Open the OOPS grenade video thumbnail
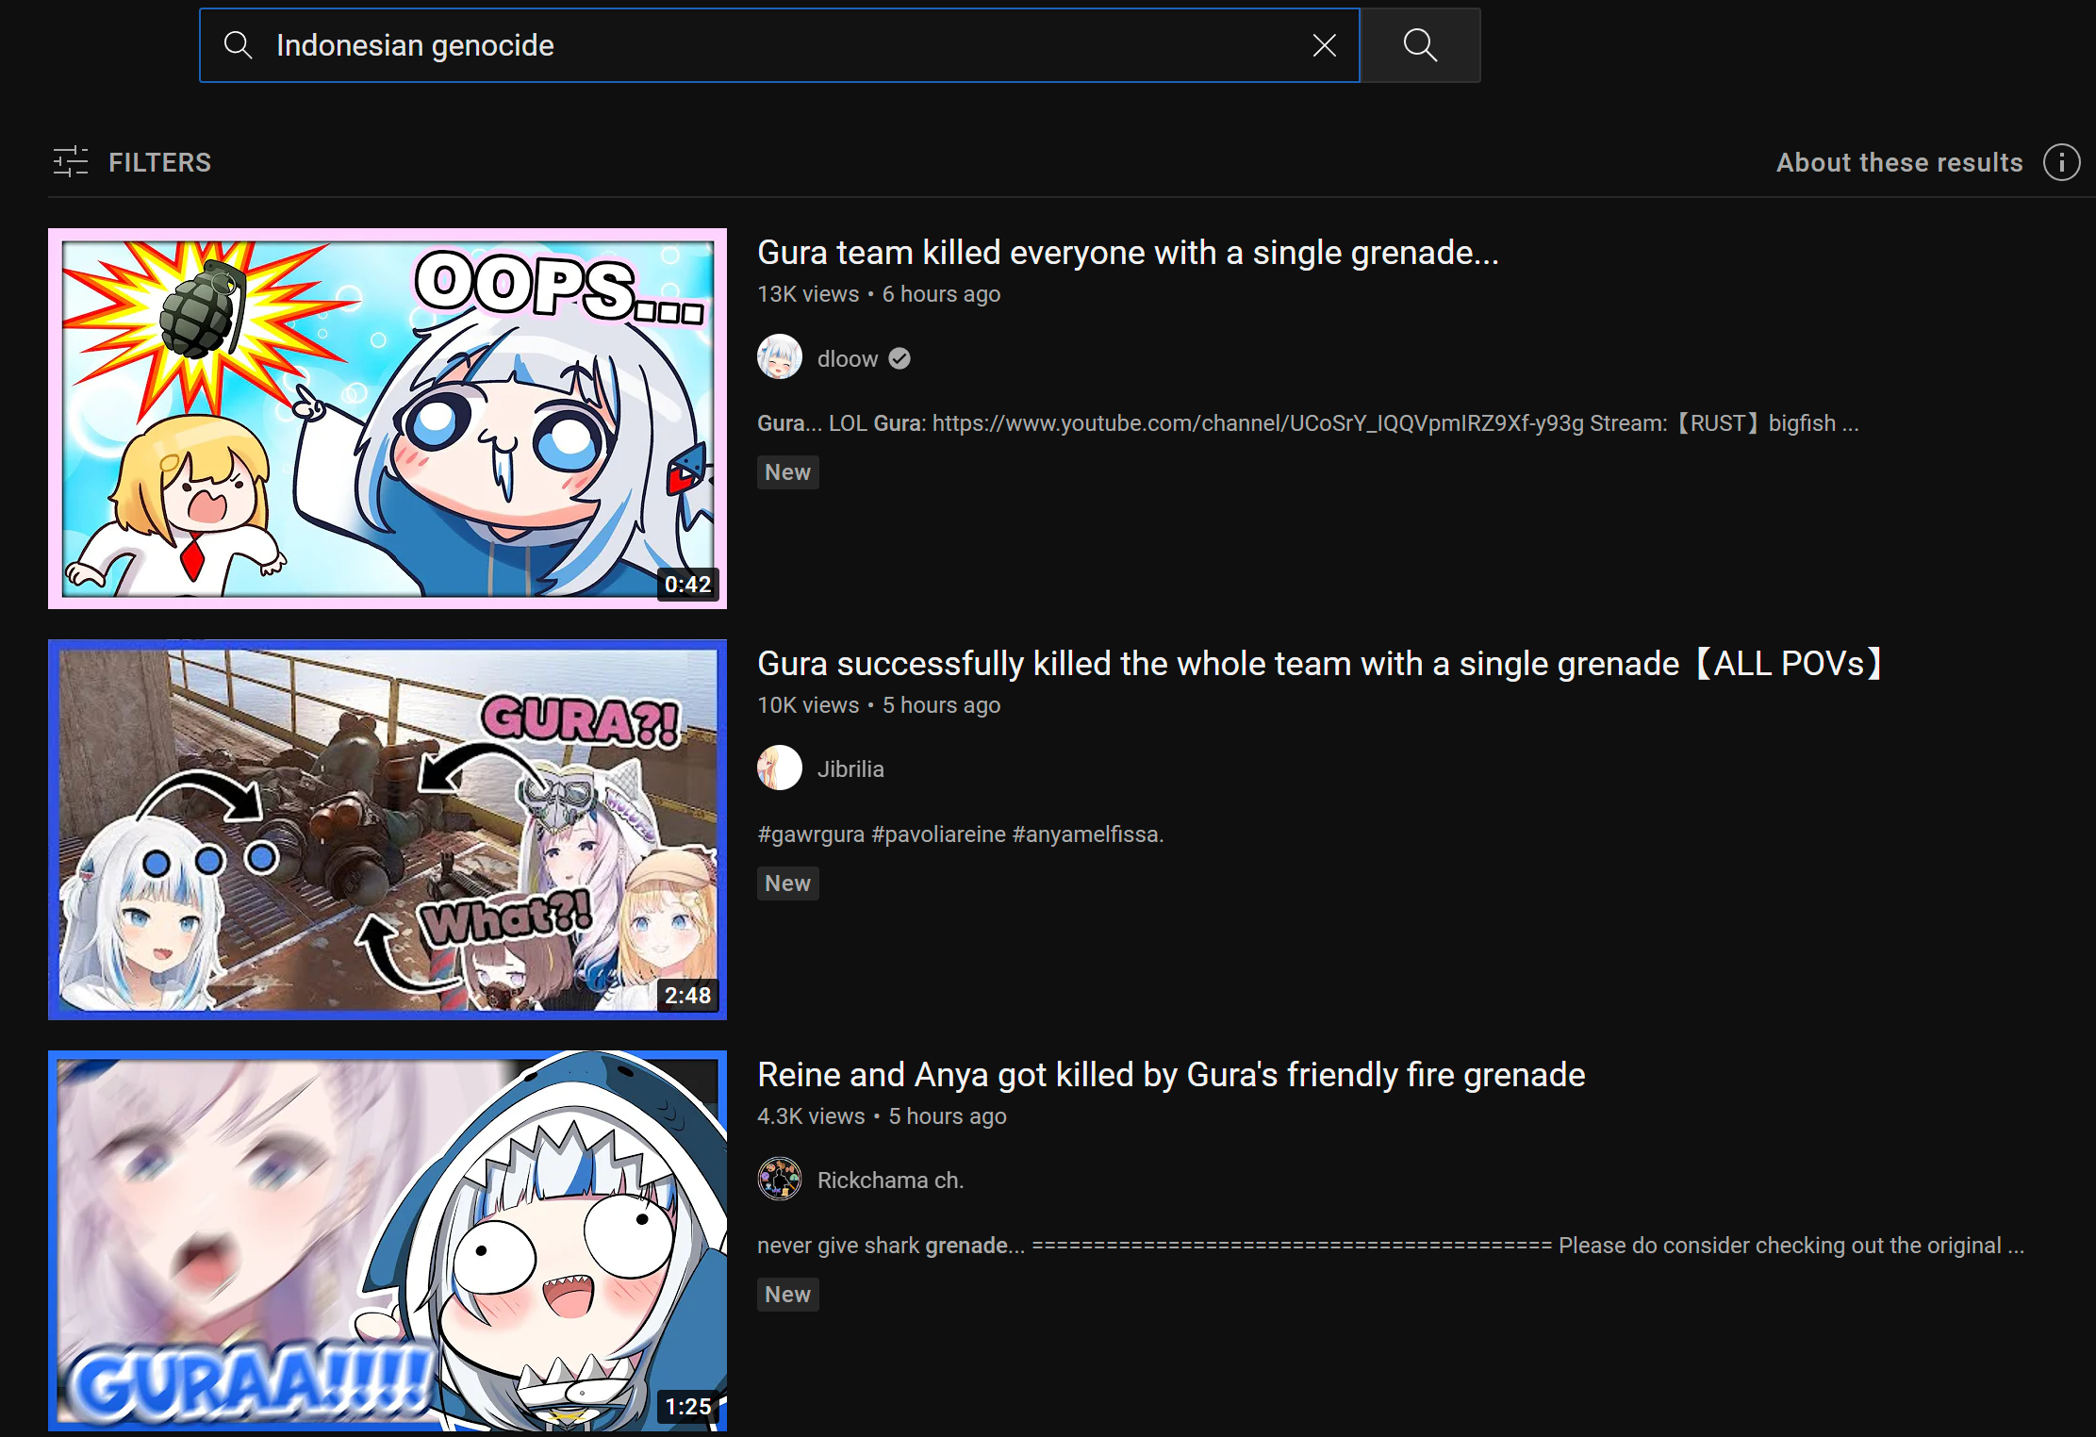Image resolution: width=2096 pixels, height=1437 pixels. tap(388, 419)
